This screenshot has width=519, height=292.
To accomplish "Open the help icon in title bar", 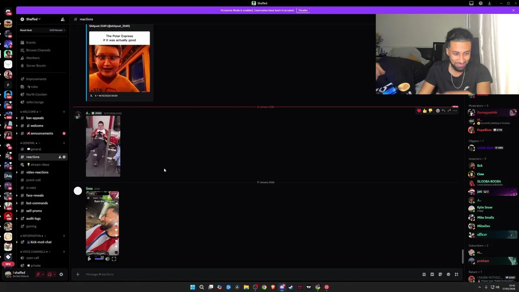I will click(480, 3).
